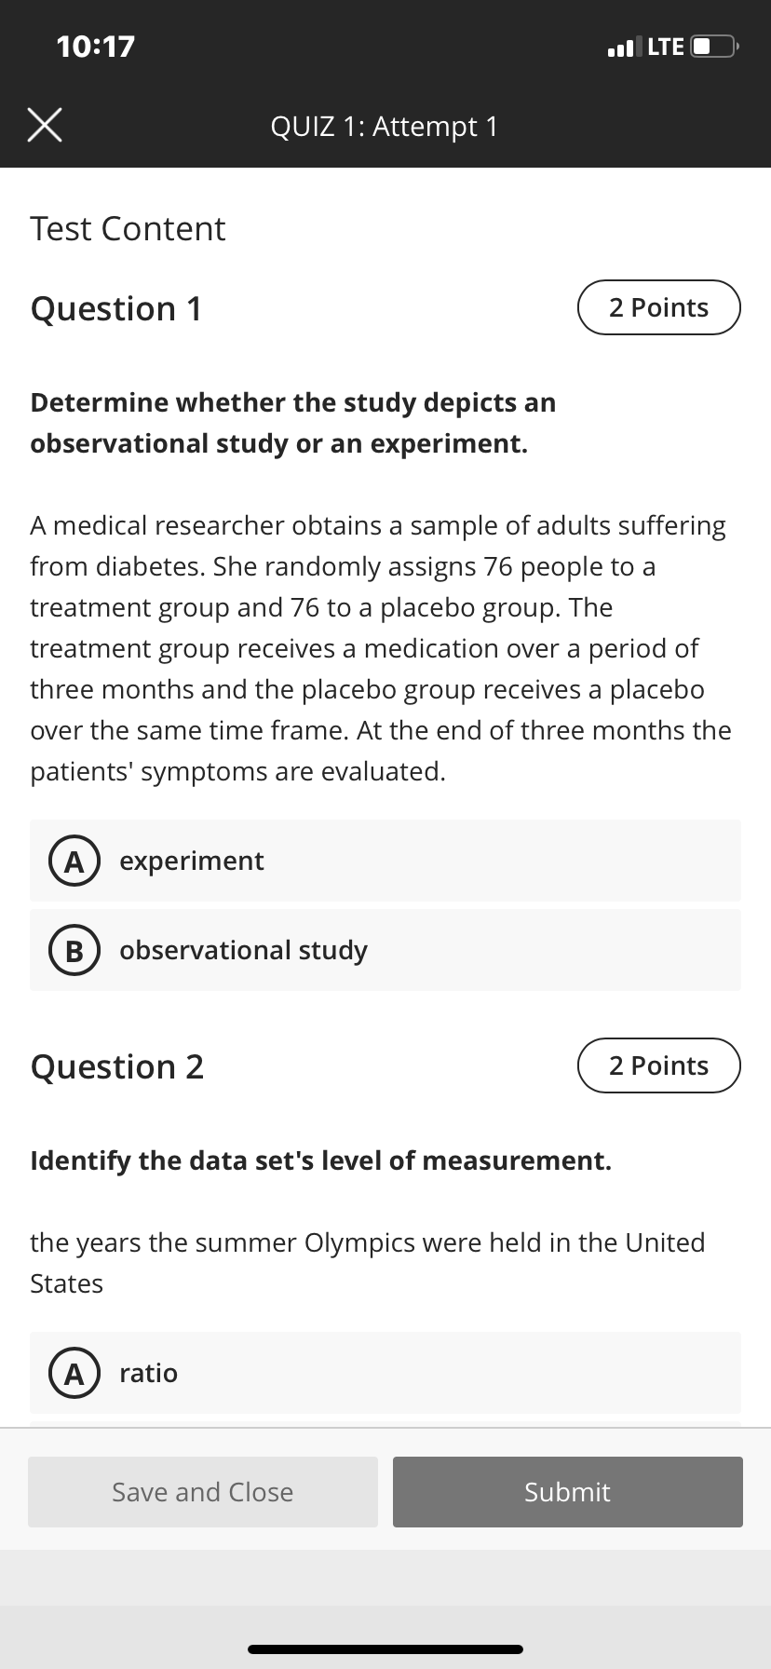Tap the 10:17 clock in status bar

(x=95, y=46)
